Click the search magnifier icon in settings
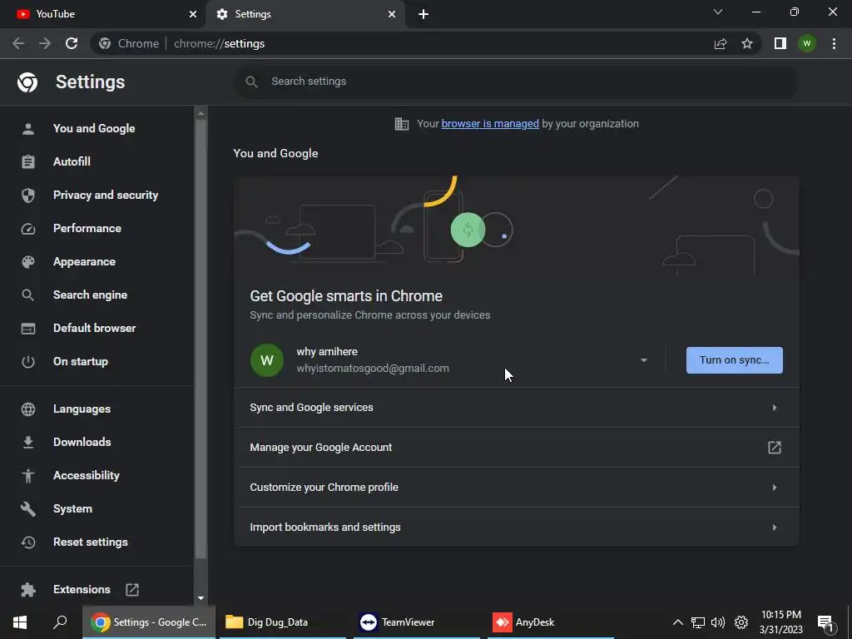Viewport: 852px width, 639px height. pyautogui.click(x=251, y=82)
